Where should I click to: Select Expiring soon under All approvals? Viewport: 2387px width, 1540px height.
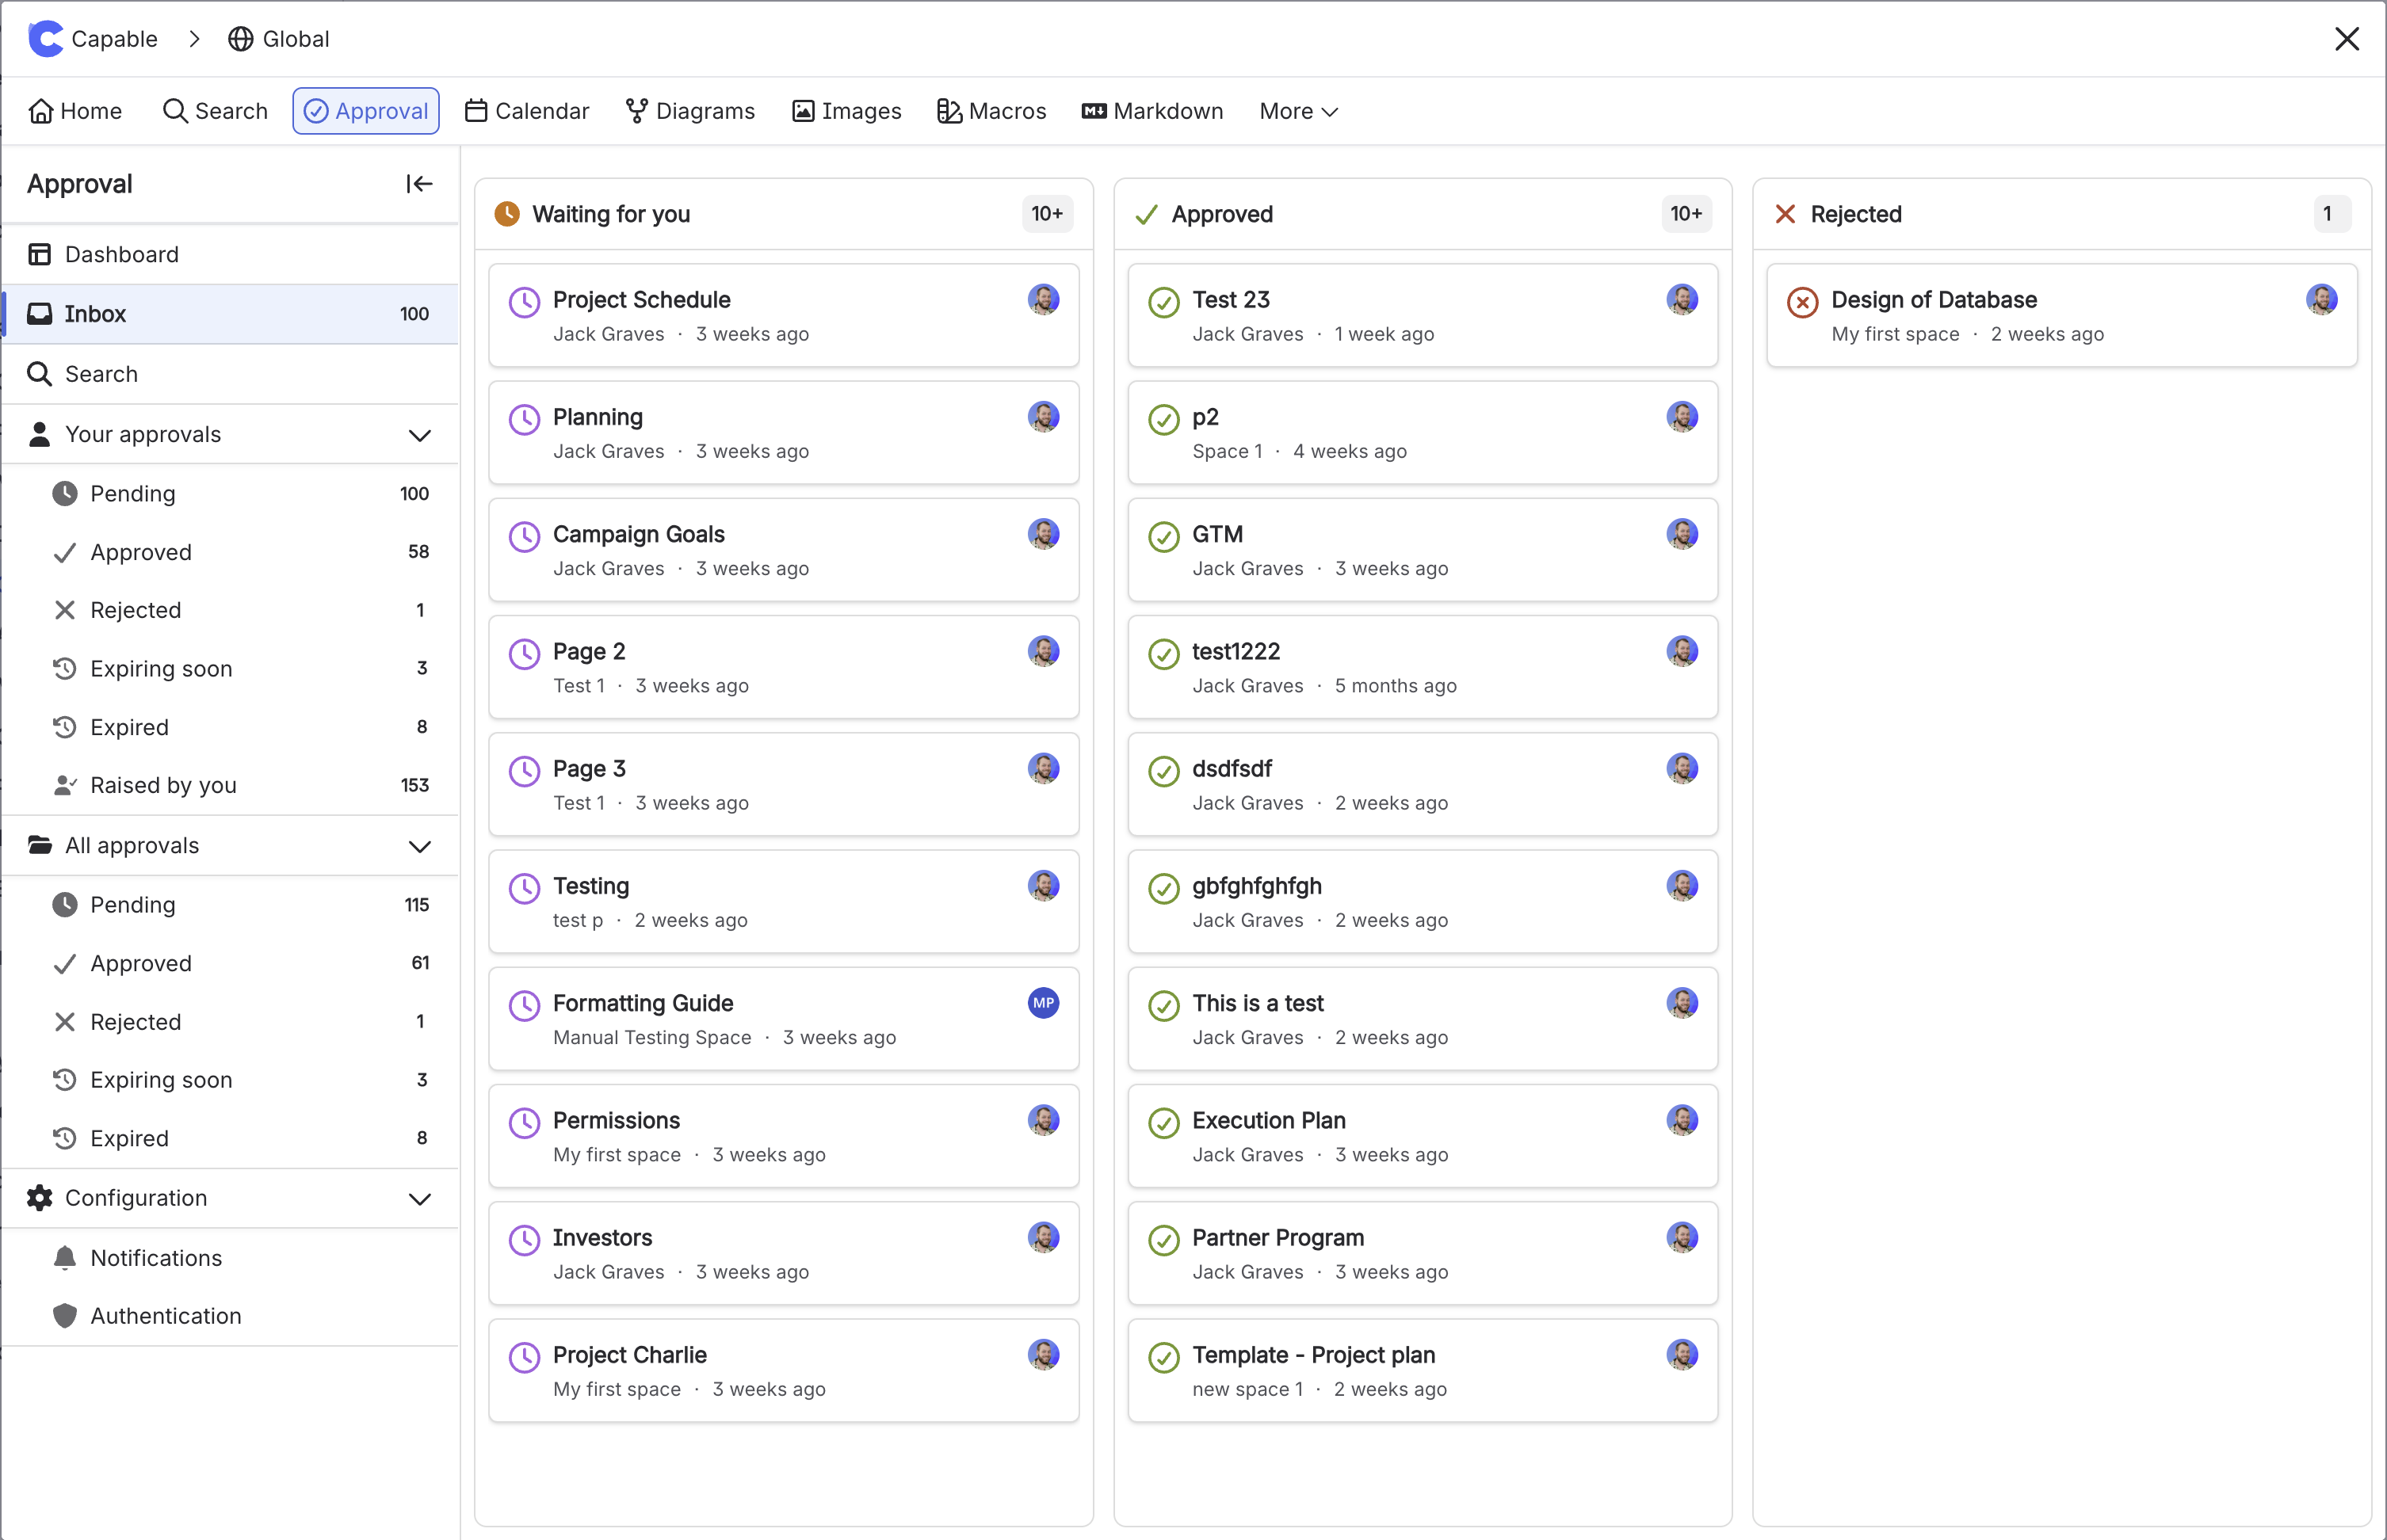pyautogui.click(x=161, y=1080)
